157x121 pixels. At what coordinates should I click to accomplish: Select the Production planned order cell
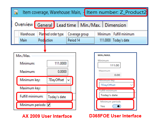(x=52, y=40)
